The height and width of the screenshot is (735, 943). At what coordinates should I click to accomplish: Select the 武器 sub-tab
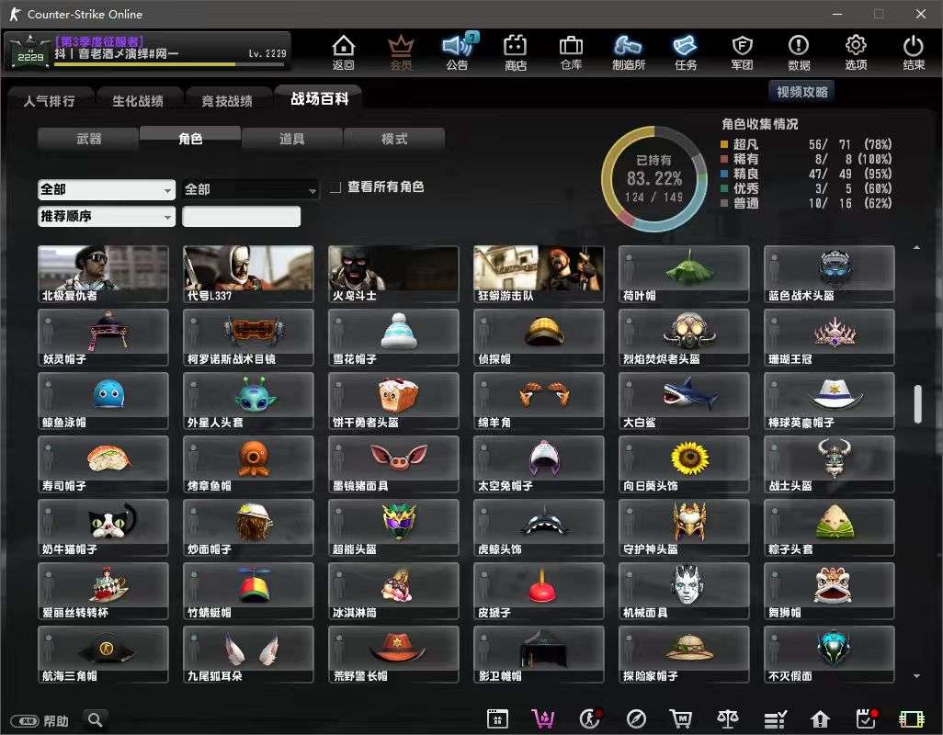pos(88,139)
